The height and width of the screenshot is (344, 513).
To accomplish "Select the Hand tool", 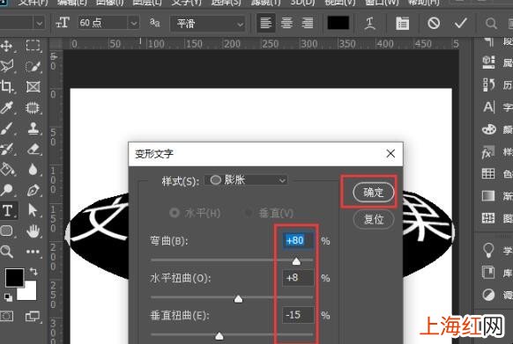I will coord(33,231).
